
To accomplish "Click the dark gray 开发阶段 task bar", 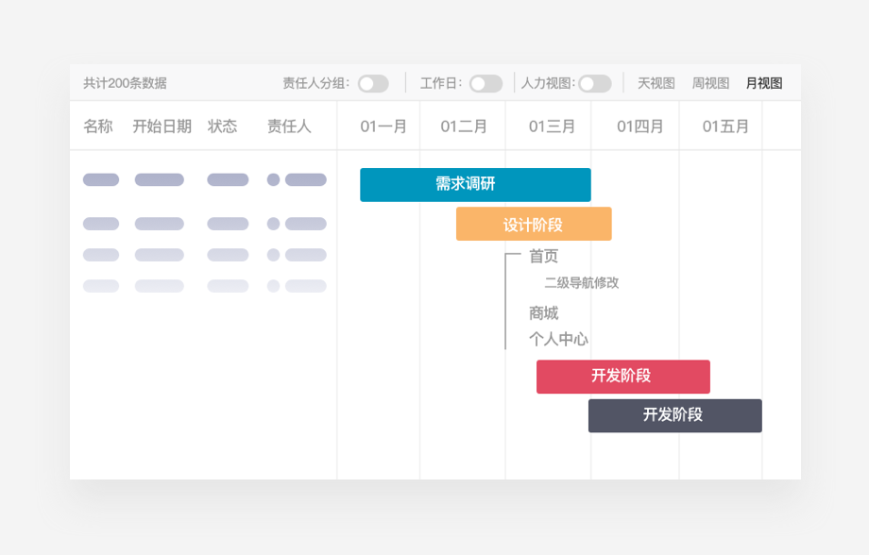I will [x=674, y=416].
